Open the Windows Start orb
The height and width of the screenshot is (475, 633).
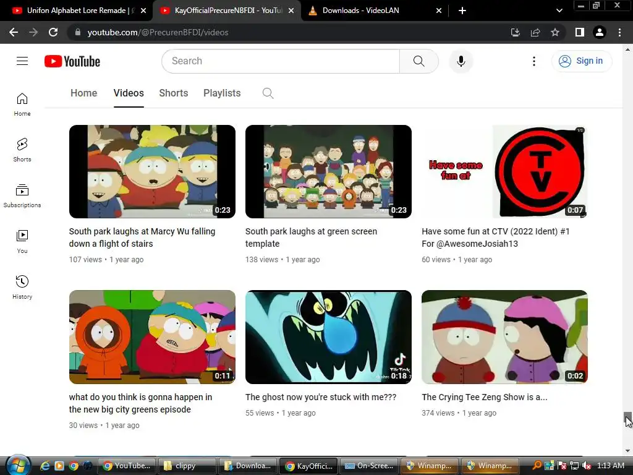pos(18,465)
